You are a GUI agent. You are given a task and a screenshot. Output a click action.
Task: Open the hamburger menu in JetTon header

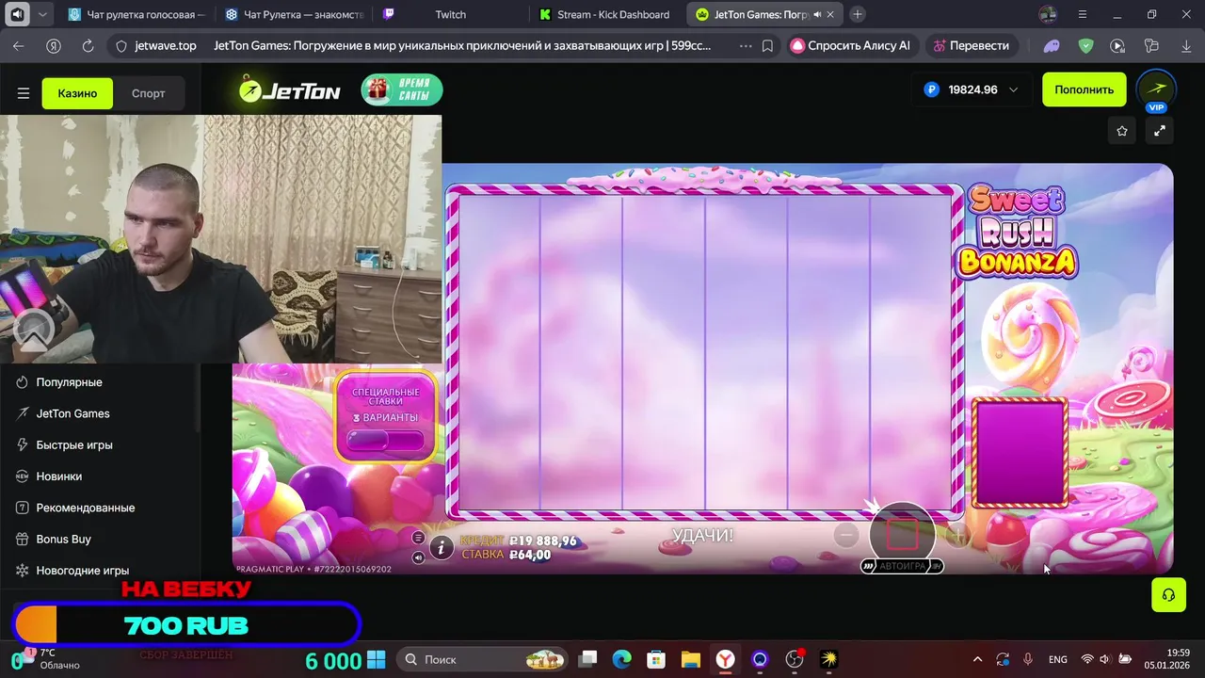click(24, 93)
